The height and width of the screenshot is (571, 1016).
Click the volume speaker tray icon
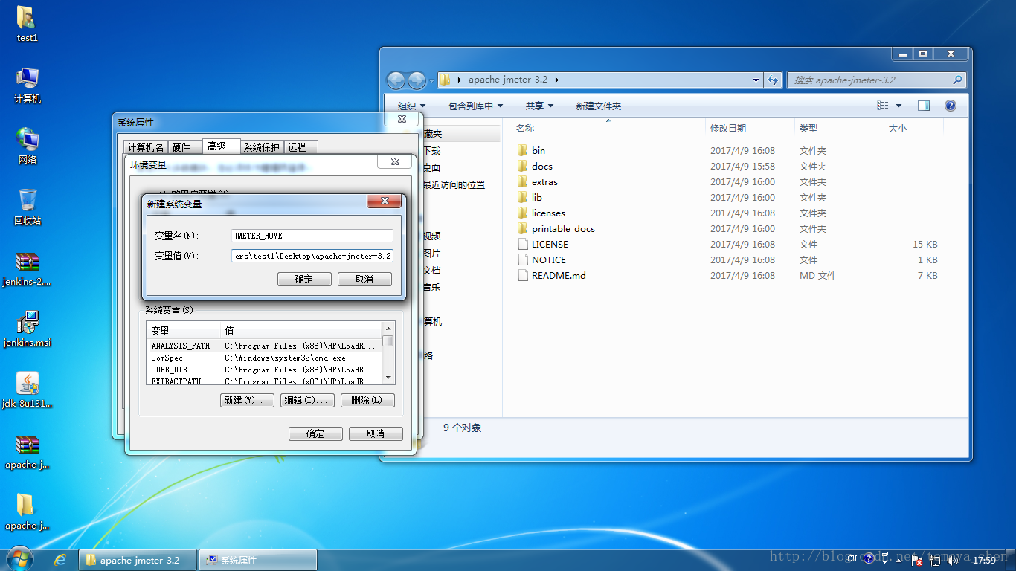954,560
